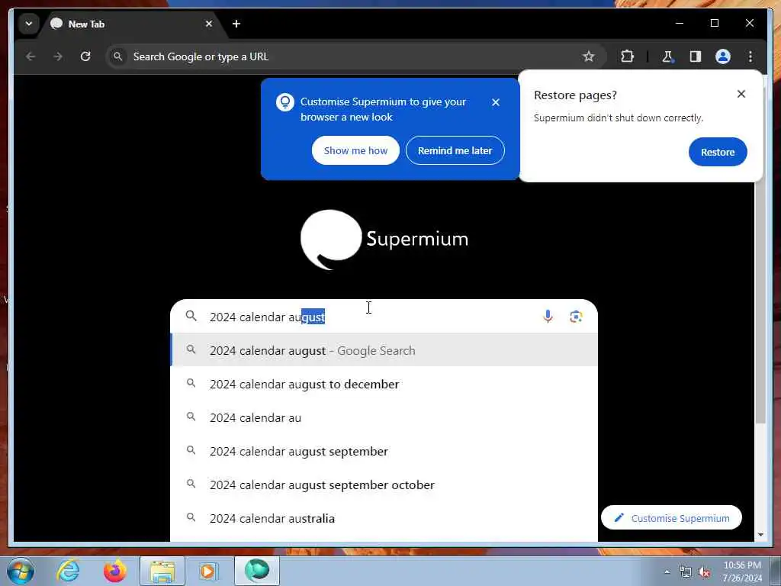Image resolution: width=781 pixels, height=586 pixels.
Task: Reload the page
Action: (85, 56)
